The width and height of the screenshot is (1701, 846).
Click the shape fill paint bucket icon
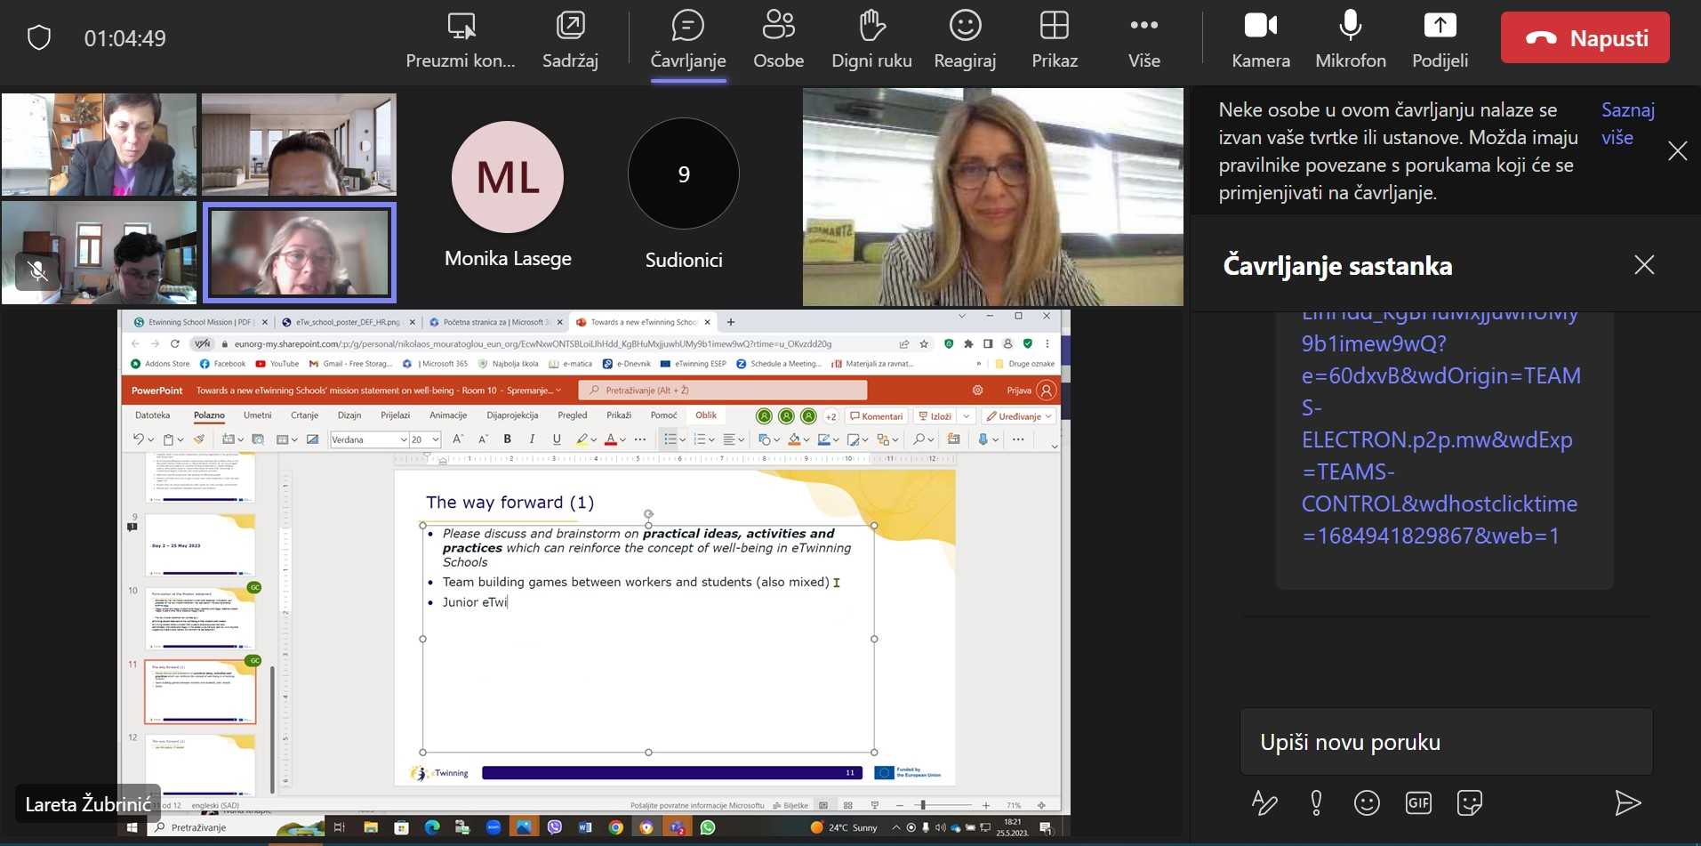coord(793,439)
